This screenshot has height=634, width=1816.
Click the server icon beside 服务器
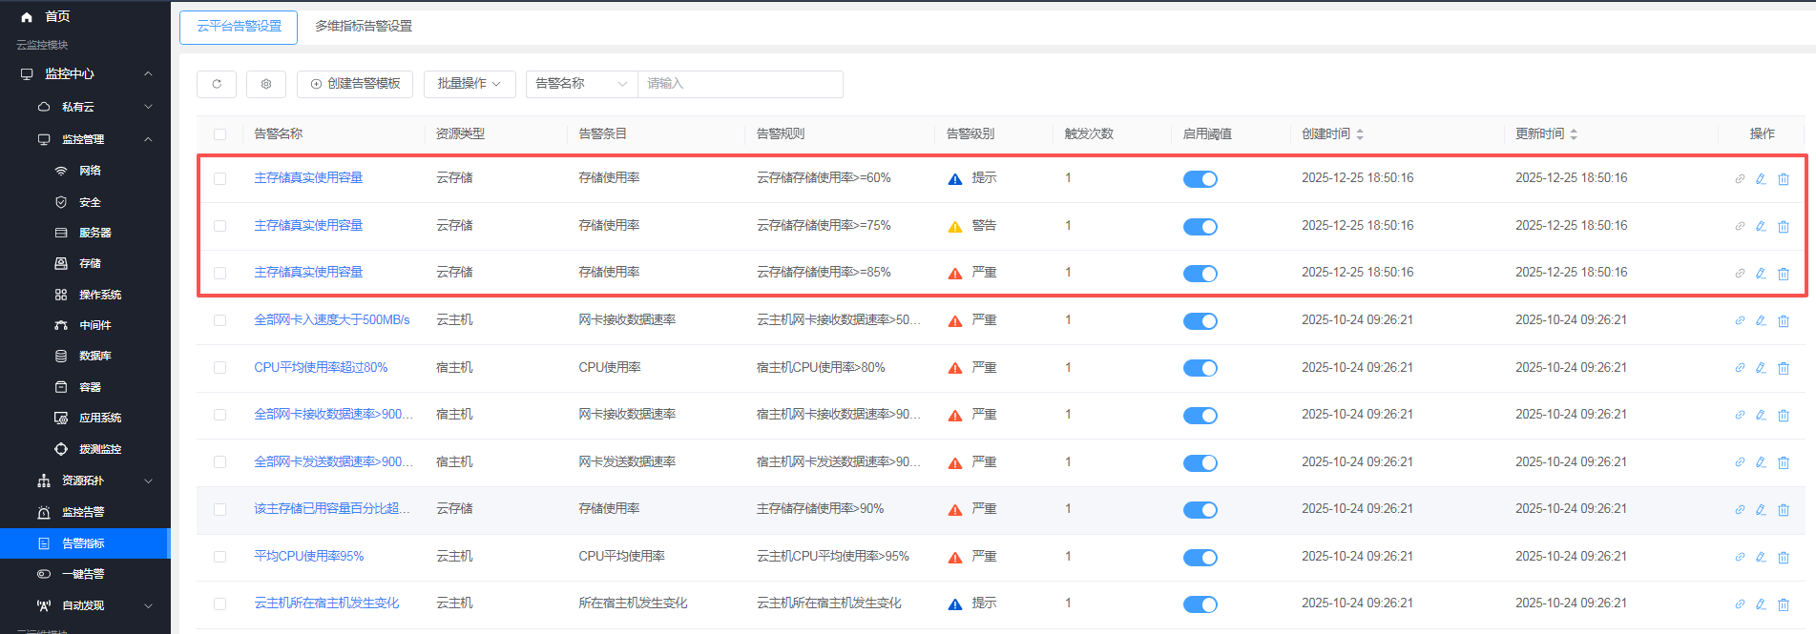pyautogui.click(x=61, y=233)
